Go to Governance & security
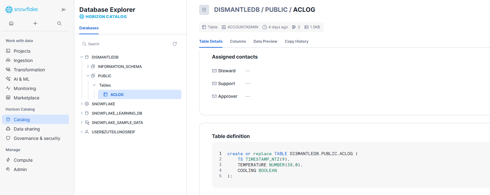This screenshot has height=195, width=490. click(37, 138)
